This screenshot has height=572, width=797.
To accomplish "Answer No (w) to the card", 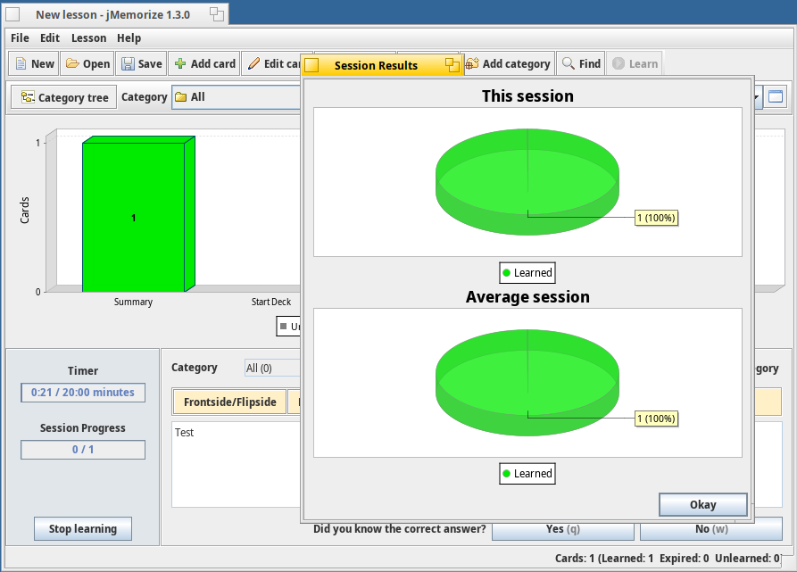I will (x=711, y=529).
